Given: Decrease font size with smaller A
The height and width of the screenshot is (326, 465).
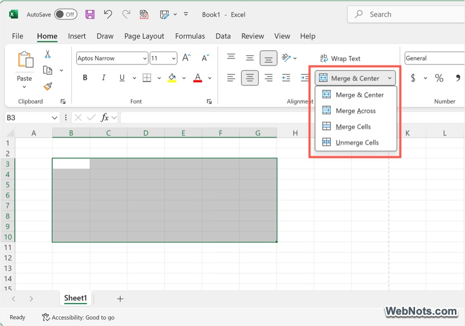Looking at the screenshot, I should (x=205, y=57).
